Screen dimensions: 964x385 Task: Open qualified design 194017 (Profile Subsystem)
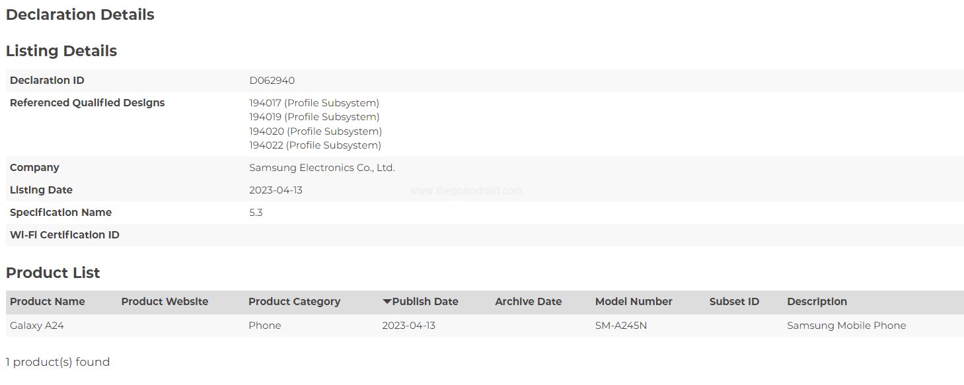click(x=314, y=103)
